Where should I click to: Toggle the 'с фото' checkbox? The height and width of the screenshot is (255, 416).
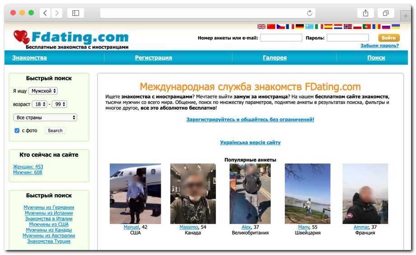click(x=17, y=131)
